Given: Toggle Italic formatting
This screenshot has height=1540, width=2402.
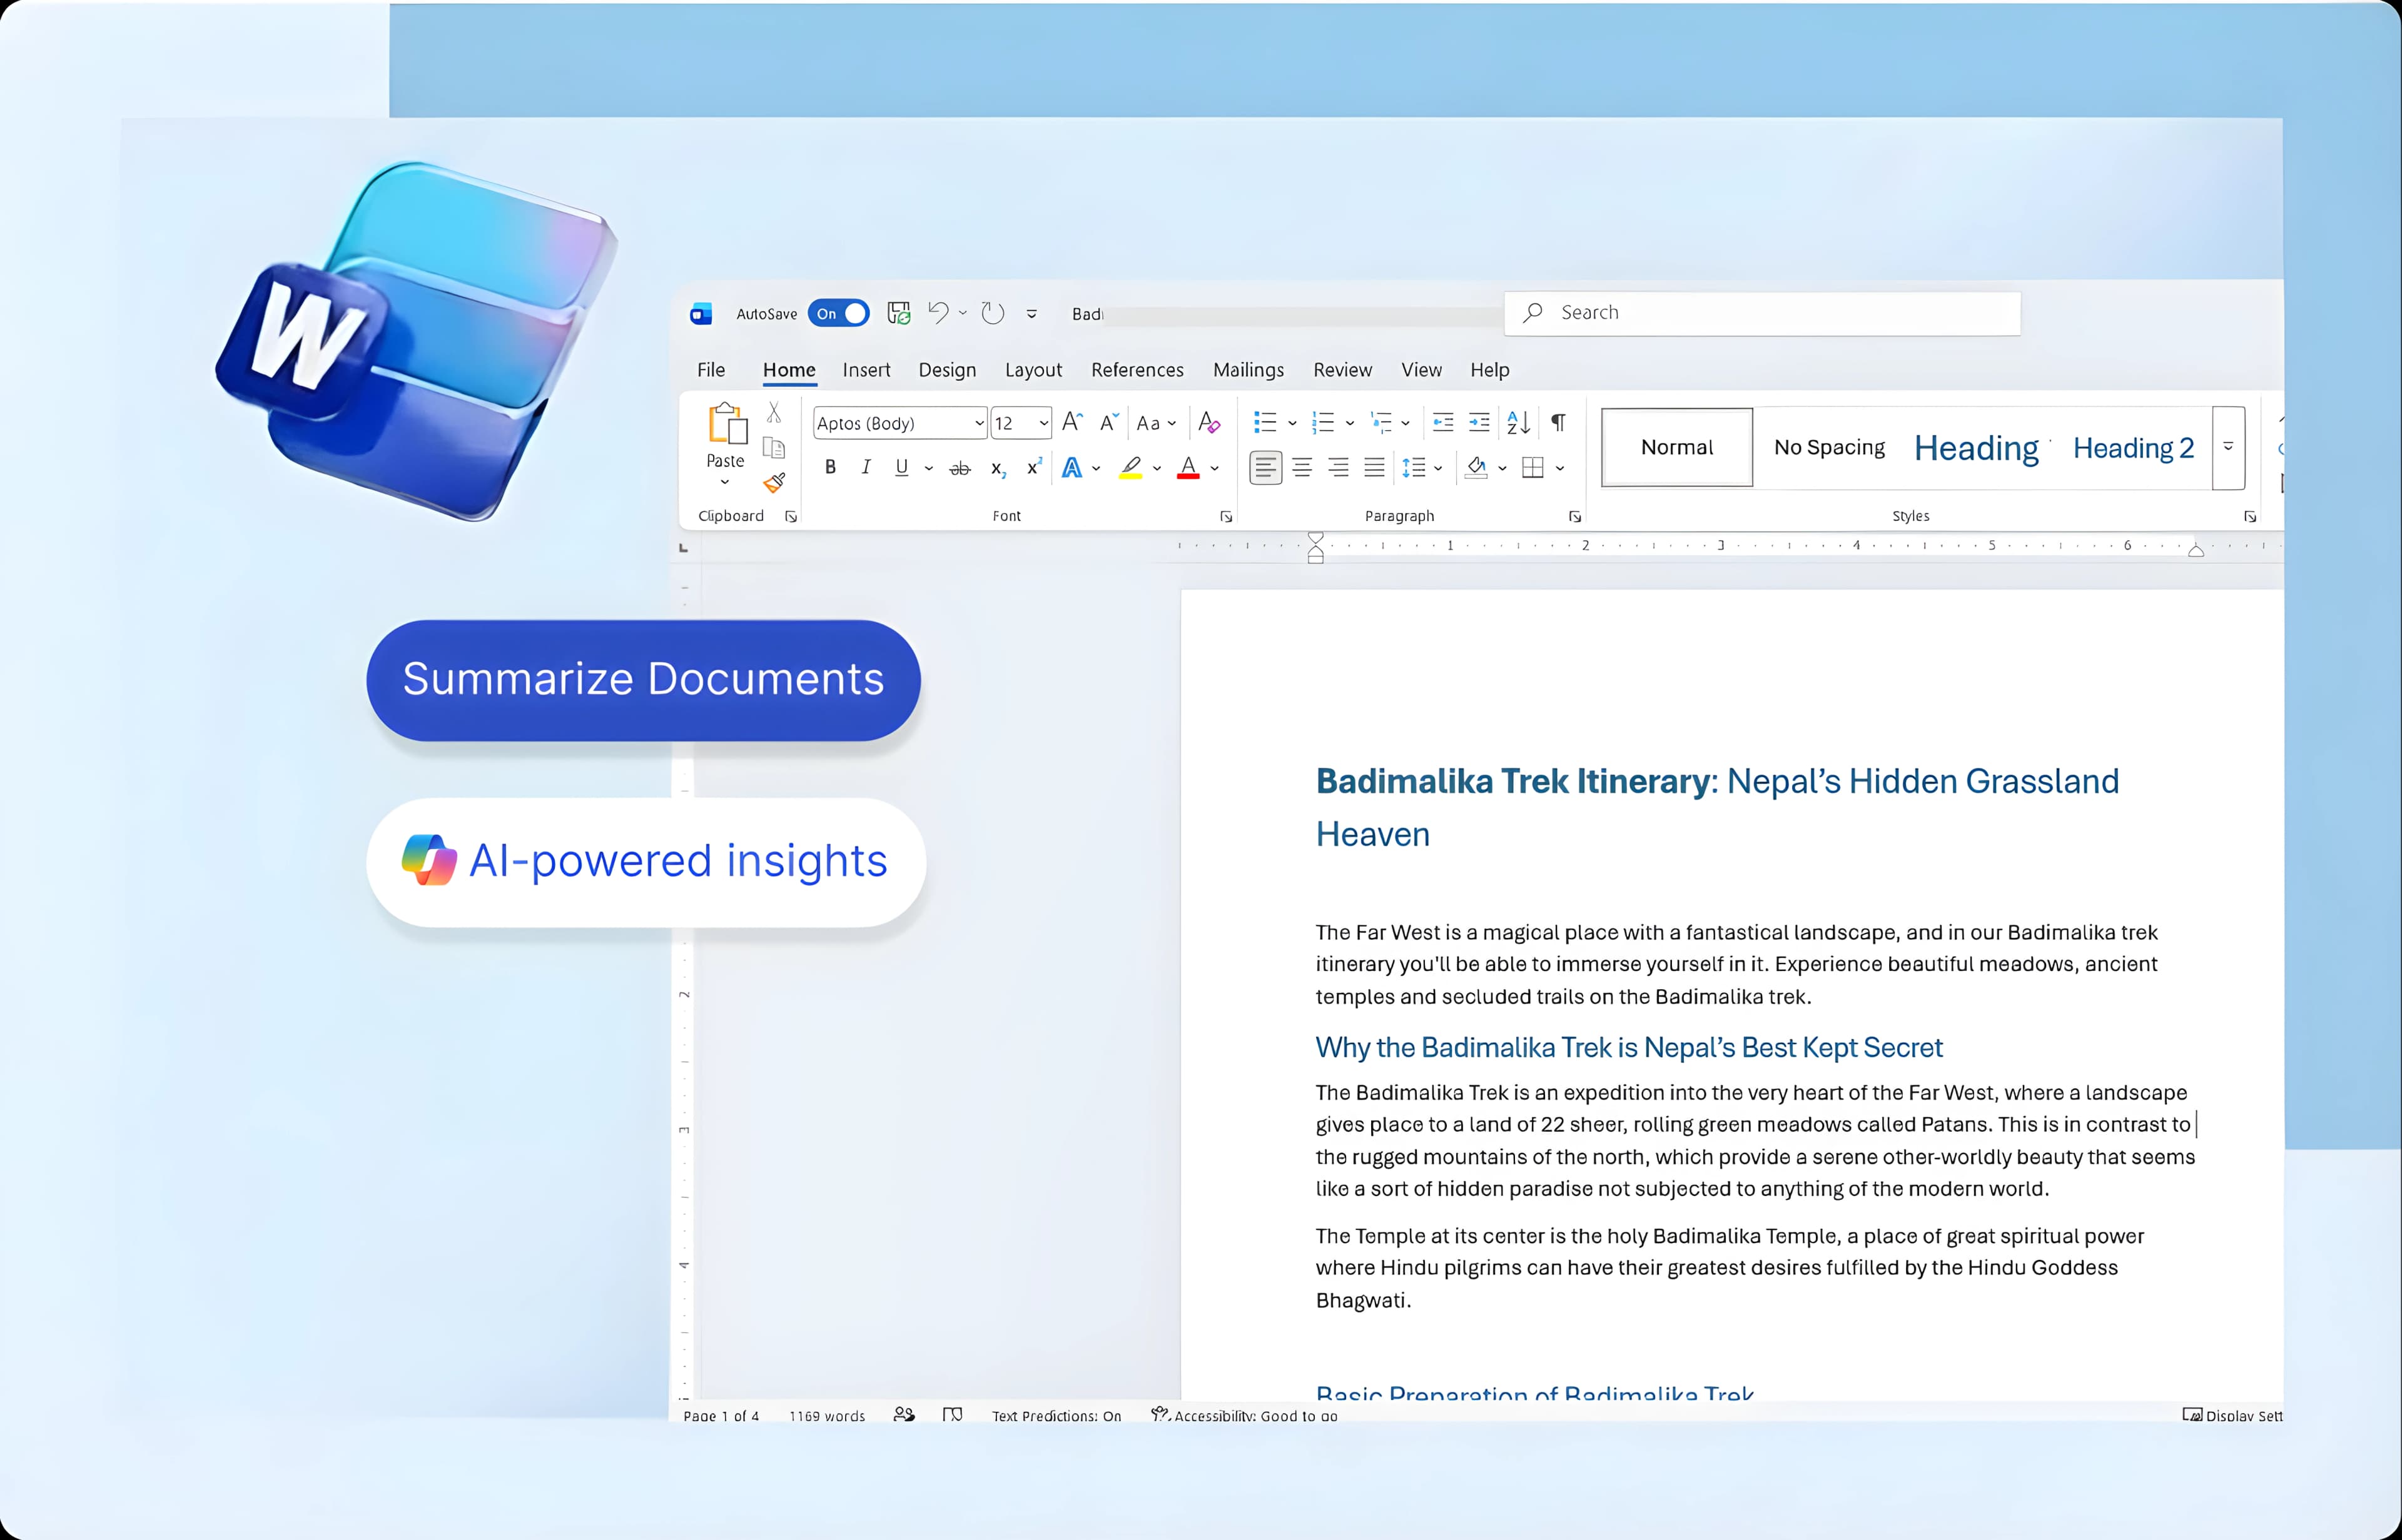Looking at the screenshot, I should [866, 467].
